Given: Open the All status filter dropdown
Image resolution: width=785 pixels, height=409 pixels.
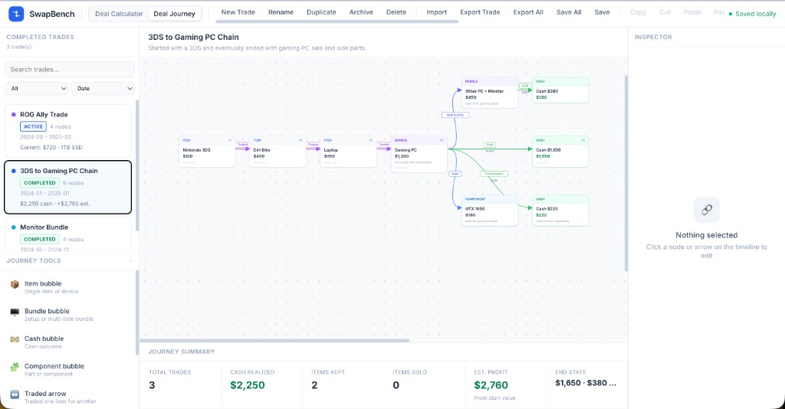Looking at the screenshot, I should [x=37, y=89].
